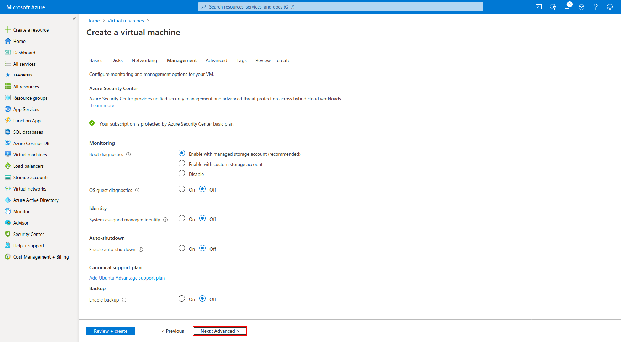Viewport: 621px width, 342px height.
Task: Open the feedback smiley icon
Action: (x=610, y=7)
